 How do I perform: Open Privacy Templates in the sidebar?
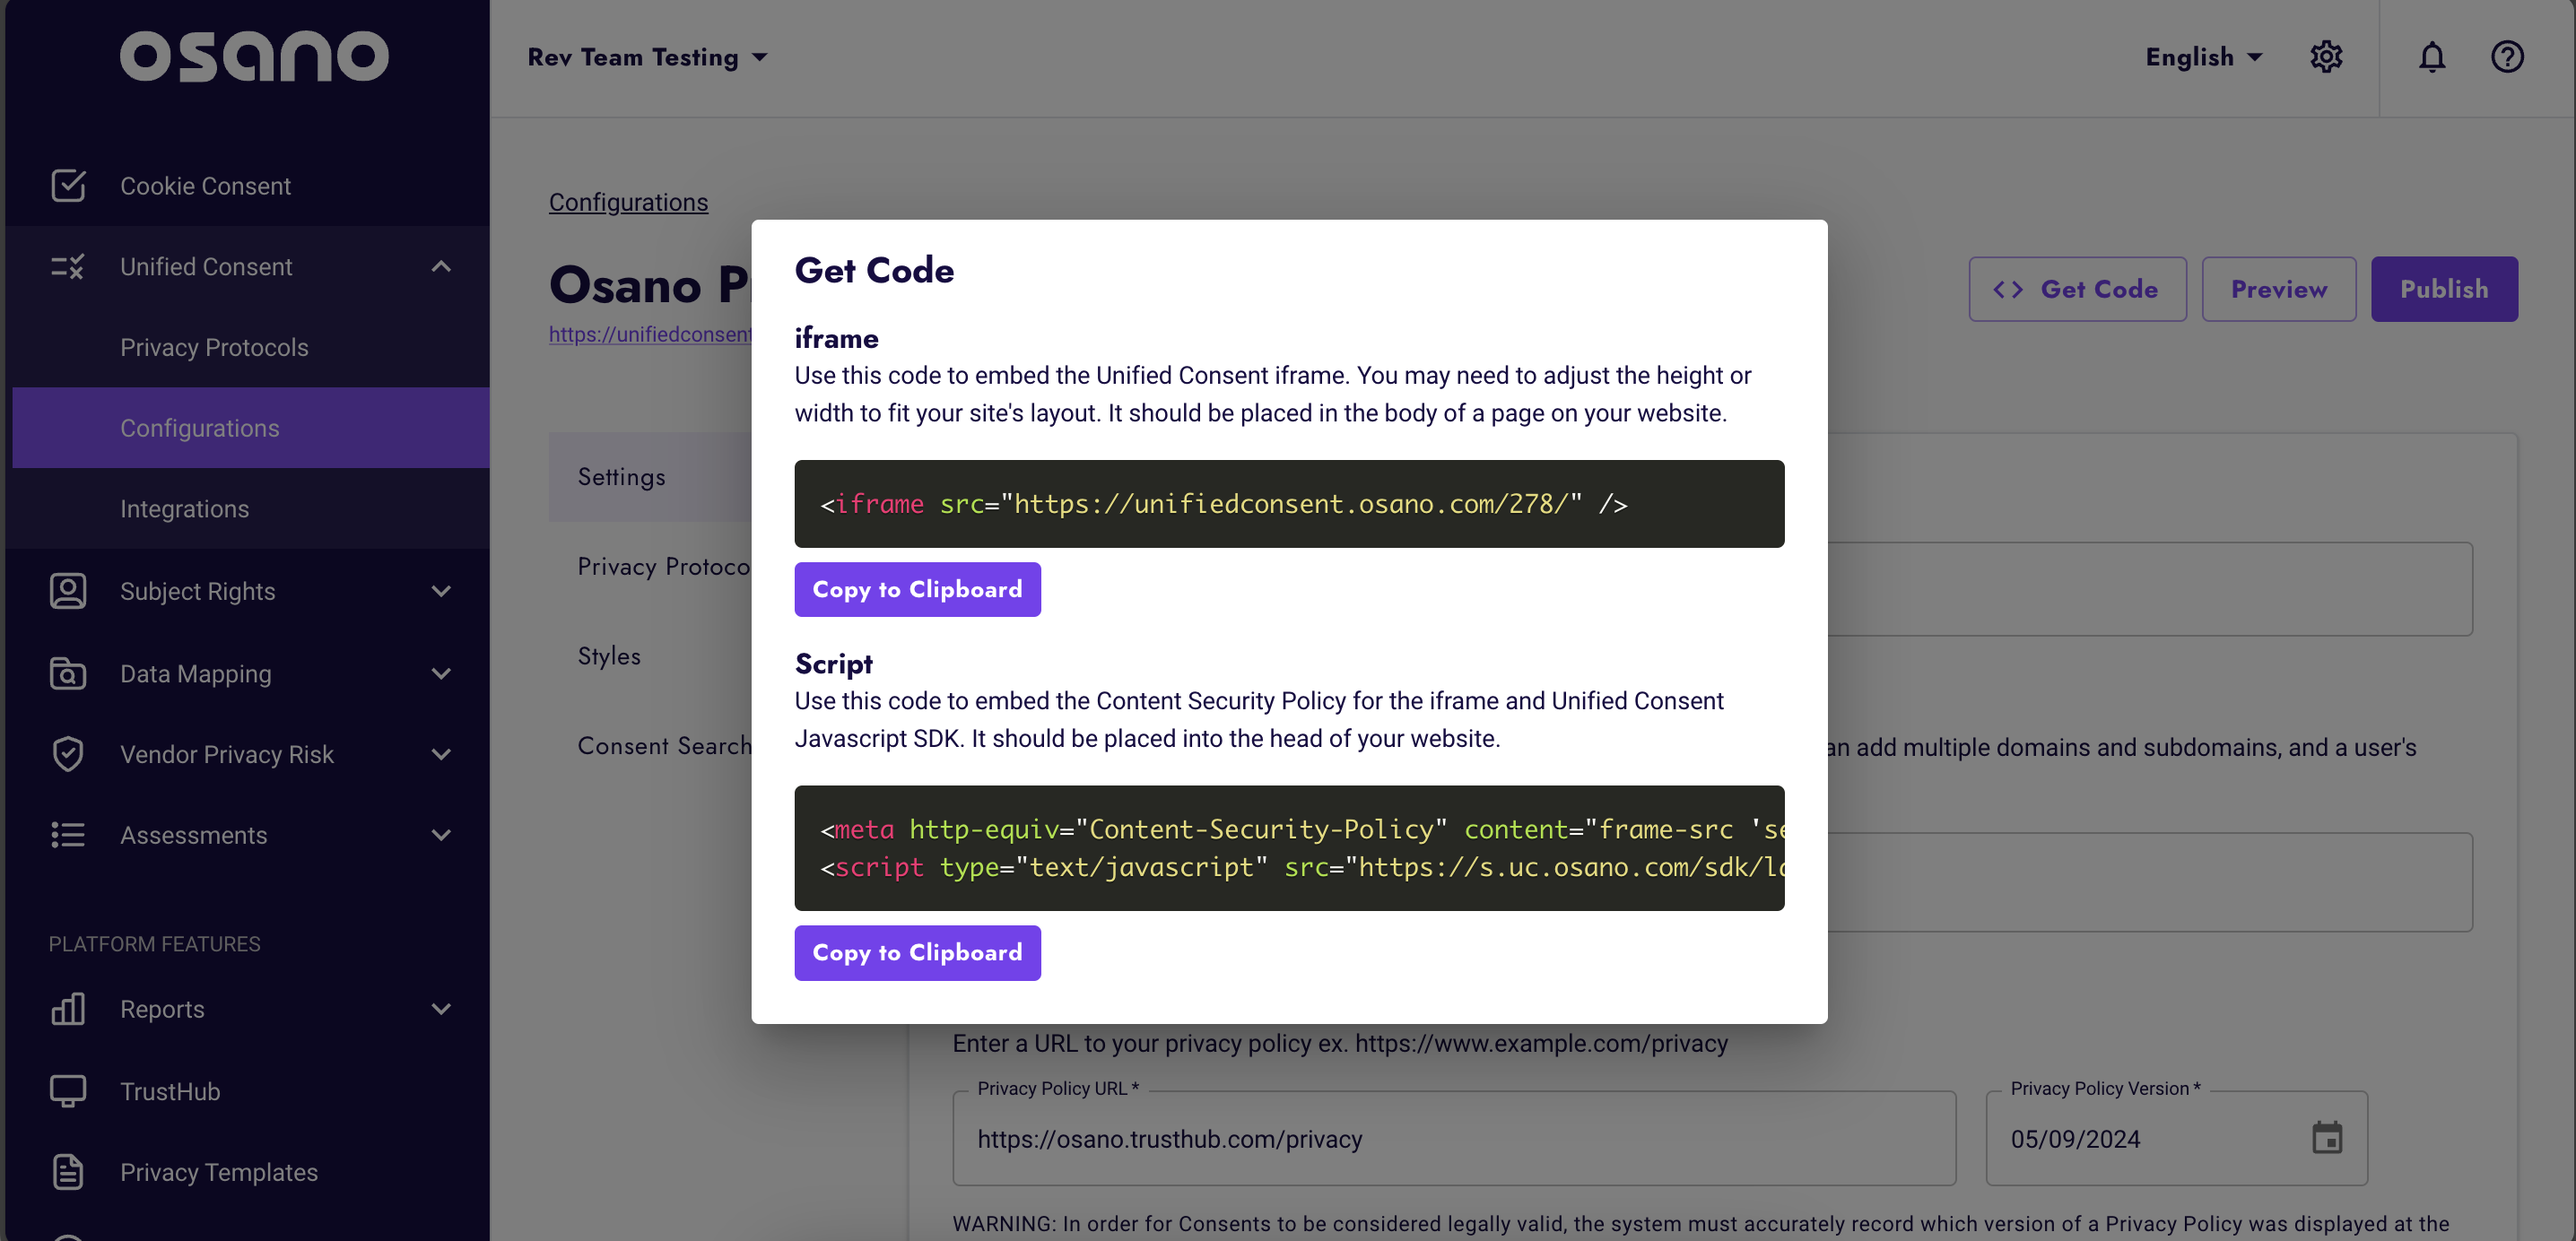tap(219, 1171)
